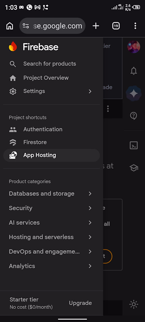Open Chrome's three-dot overflow menu
Viewport: 145px width, 322px height.
click(x=135, y=26)
